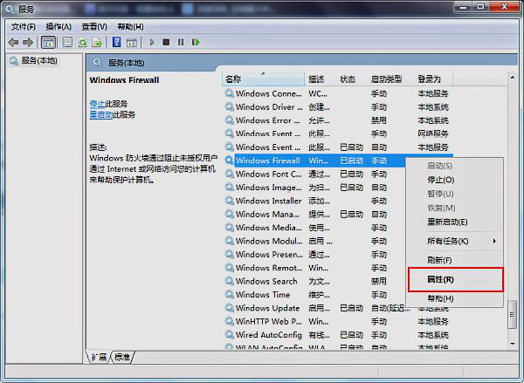Screen dimensions: 524x383
Task: Click the show/hide action pane icon
Action: coord(132,43)
